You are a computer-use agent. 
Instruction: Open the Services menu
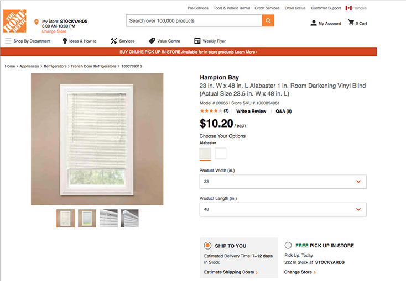[122, 41]
